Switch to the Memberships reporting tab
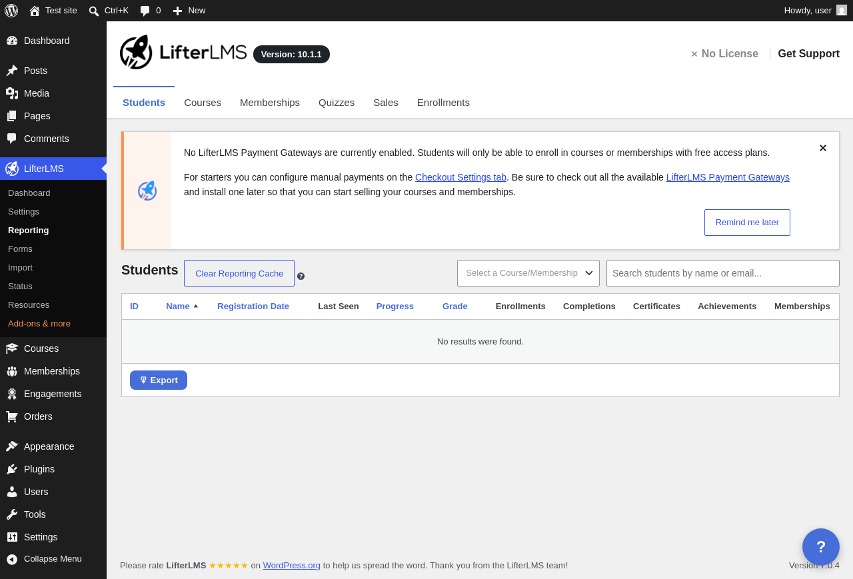Image resolution: width=853 pixels, height=579 pixels. [270, 103]
